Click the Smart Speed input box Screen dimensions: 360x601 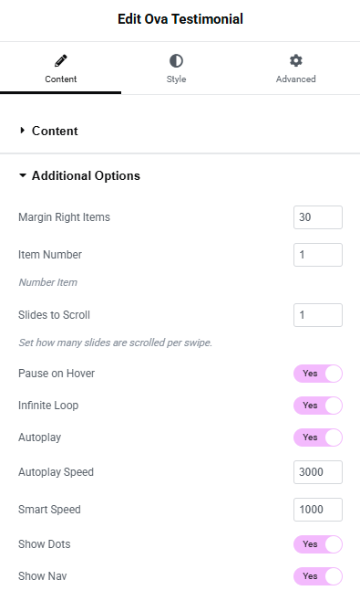318,510
